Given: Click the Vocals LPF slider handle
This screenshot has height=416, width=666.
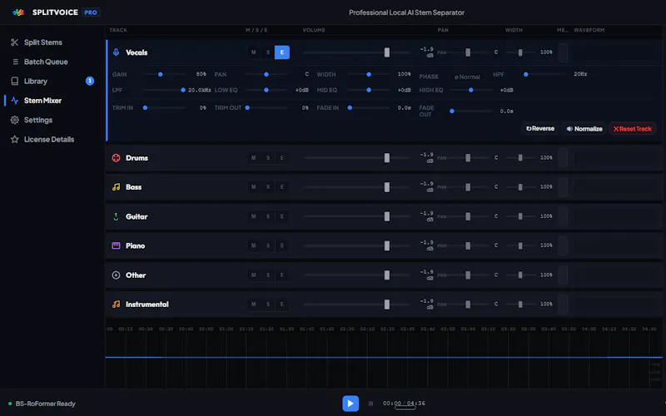Looking at the screenshot, I should point(183,90).
